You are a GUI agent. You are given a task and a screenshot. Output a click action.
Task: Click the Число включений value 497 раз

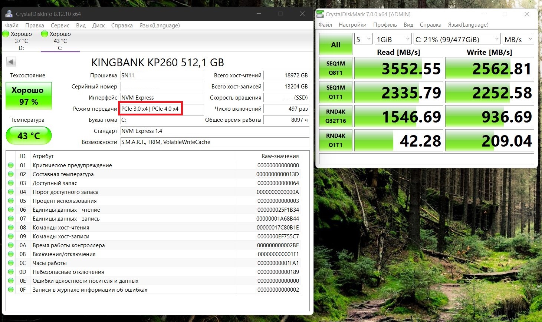[x=286, y=108]
